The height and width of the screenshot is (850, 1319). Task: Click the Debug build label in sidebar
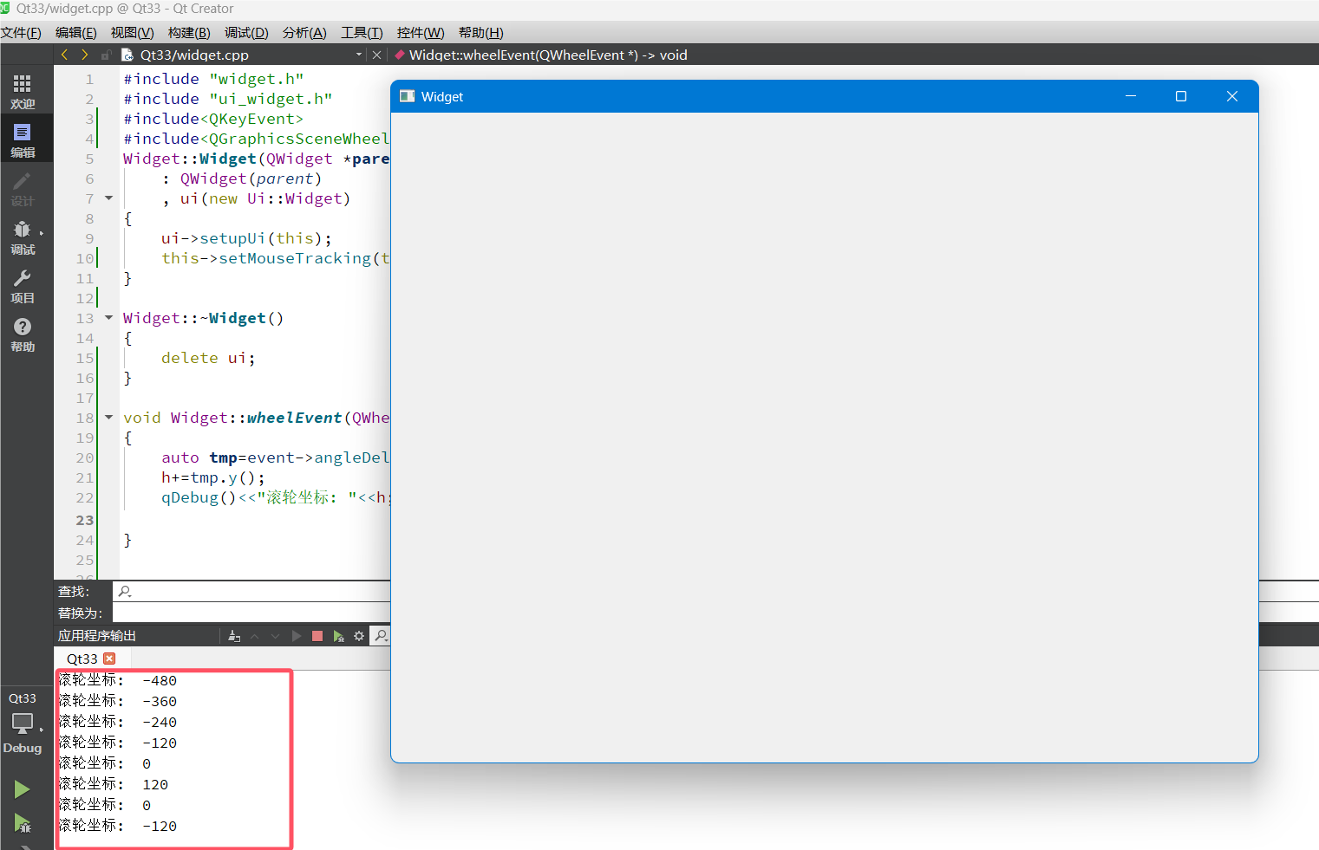pyautogui.click(x=23, y=748)
